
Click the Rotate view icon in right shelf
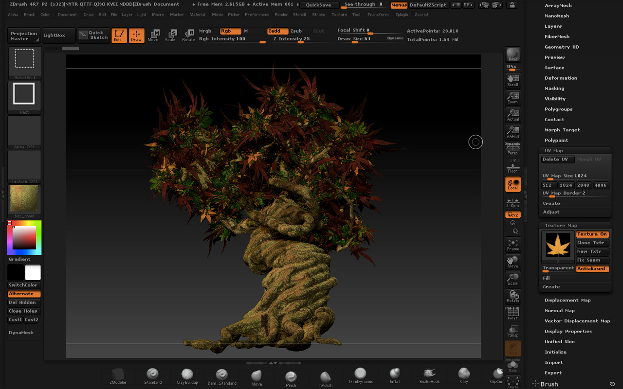[513, 297]
